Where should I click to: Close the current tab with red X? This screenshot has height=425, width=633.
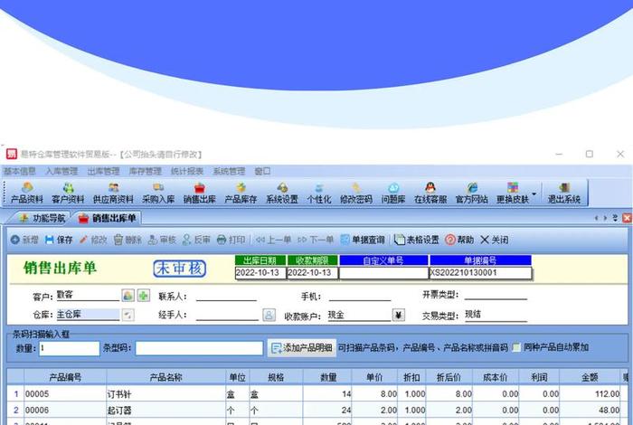coord(627,218)
